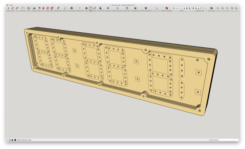Screen dimensions: 245x149
Task: Click the help question-mark status icon
Action: pyautogui.click(x=8, y=140)
